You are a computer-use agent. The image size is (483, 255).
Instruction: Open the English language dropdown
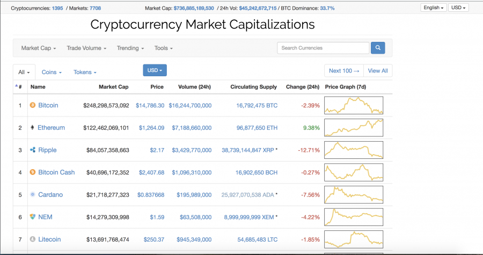(x=434, y=8)
